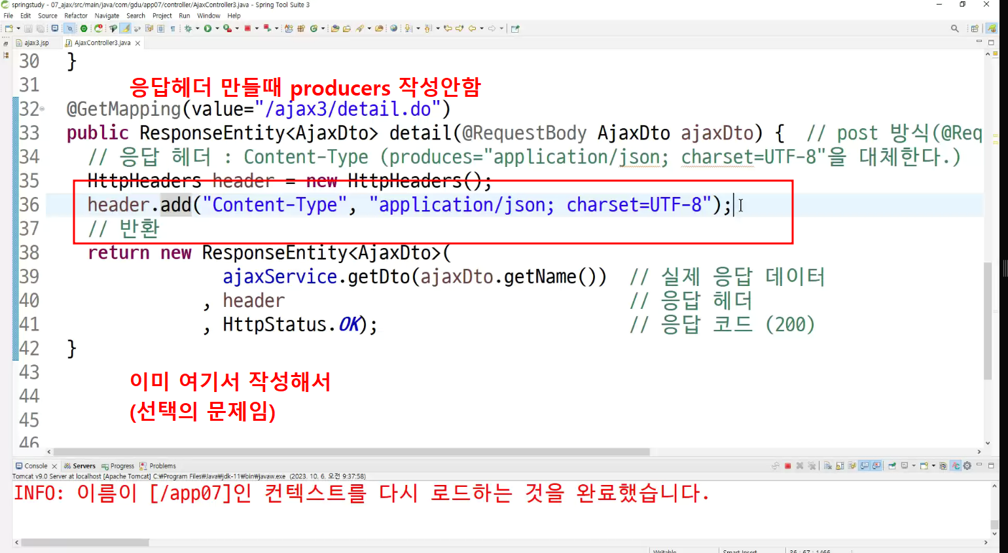Minimize the Console view panel
The height and width of the screenshot is (553, 1008).
[979, 465]
